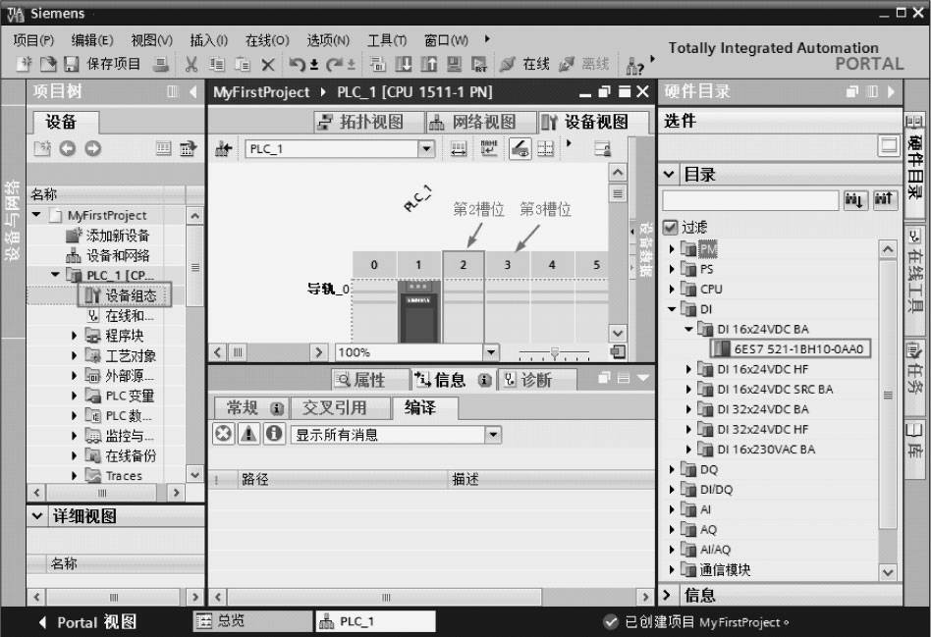This screenshot has width=931, height=637.
Task: Click the forward arrow in project tree
Action: pos(93,148)
